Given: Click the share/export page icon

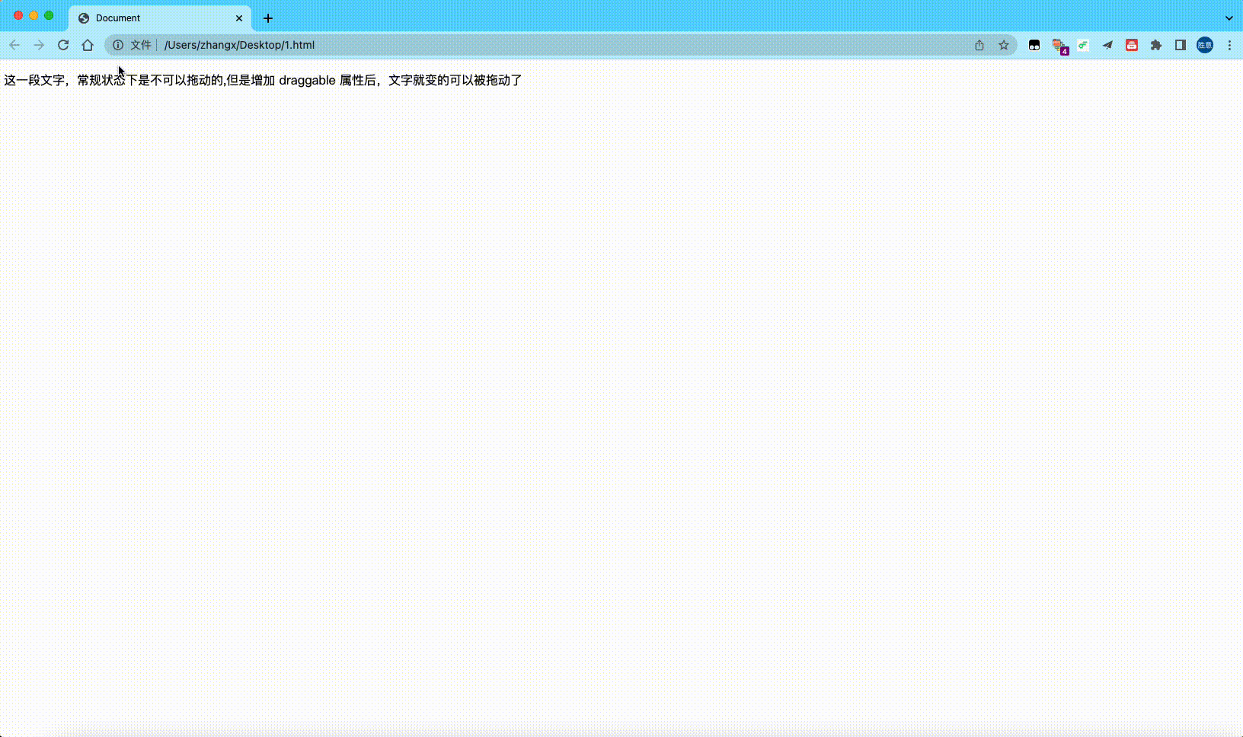Looking at the screenshot, I should [979, 45].
